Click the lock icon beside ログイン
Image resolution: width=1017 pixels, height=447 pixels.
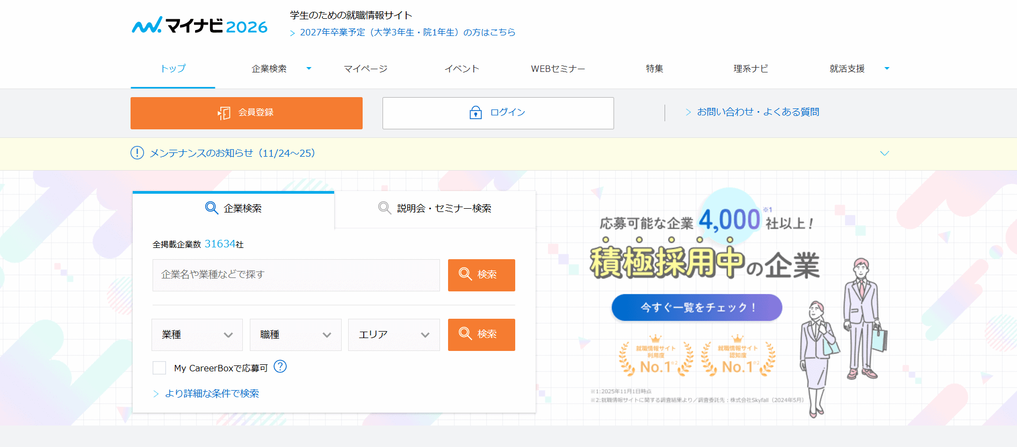(x=475, y=112)
